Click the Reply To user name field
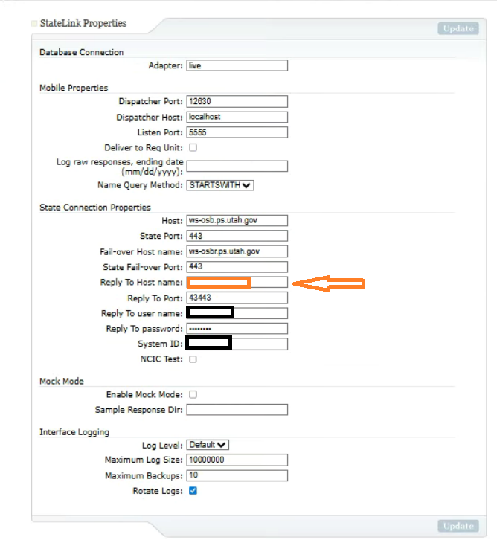Image resolution: width=497 pixels, height=543 pixels. point(237,313)
